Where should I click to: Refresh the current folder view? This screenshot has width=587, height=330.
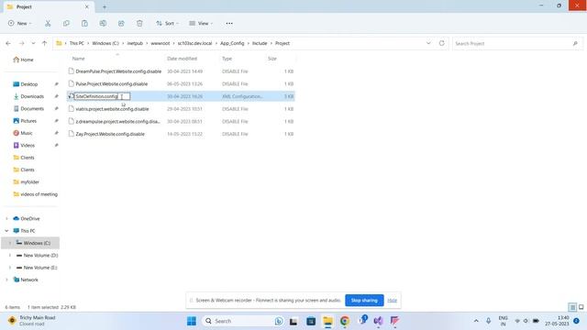(x=442, y=43)
